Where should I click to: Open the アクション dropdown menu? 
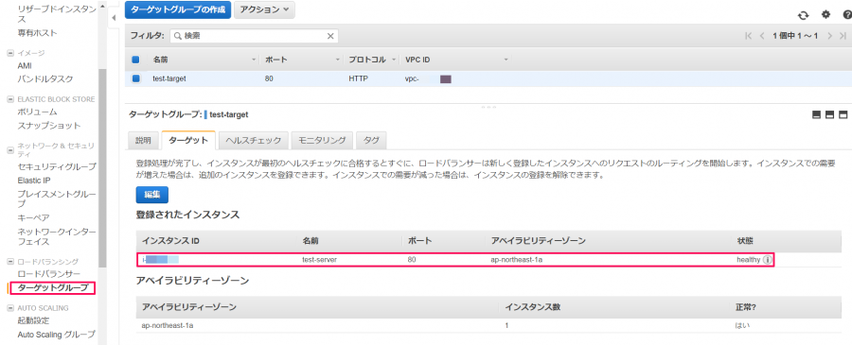265,10
